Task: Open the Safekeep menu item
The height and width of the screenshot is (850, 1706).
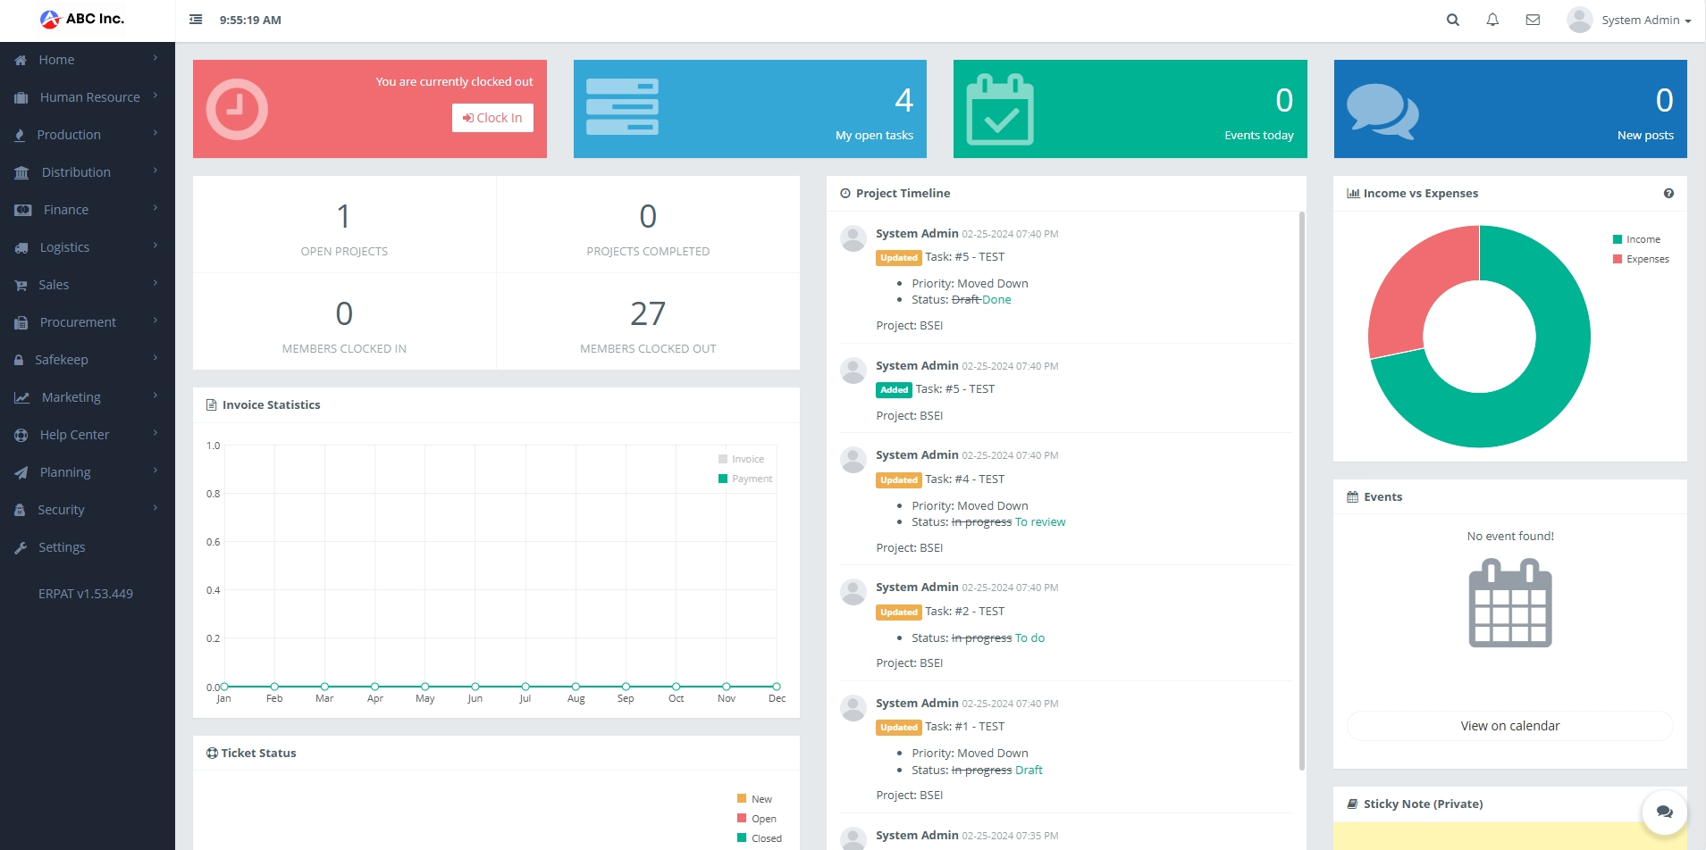Action: click(x=88, y=360)
